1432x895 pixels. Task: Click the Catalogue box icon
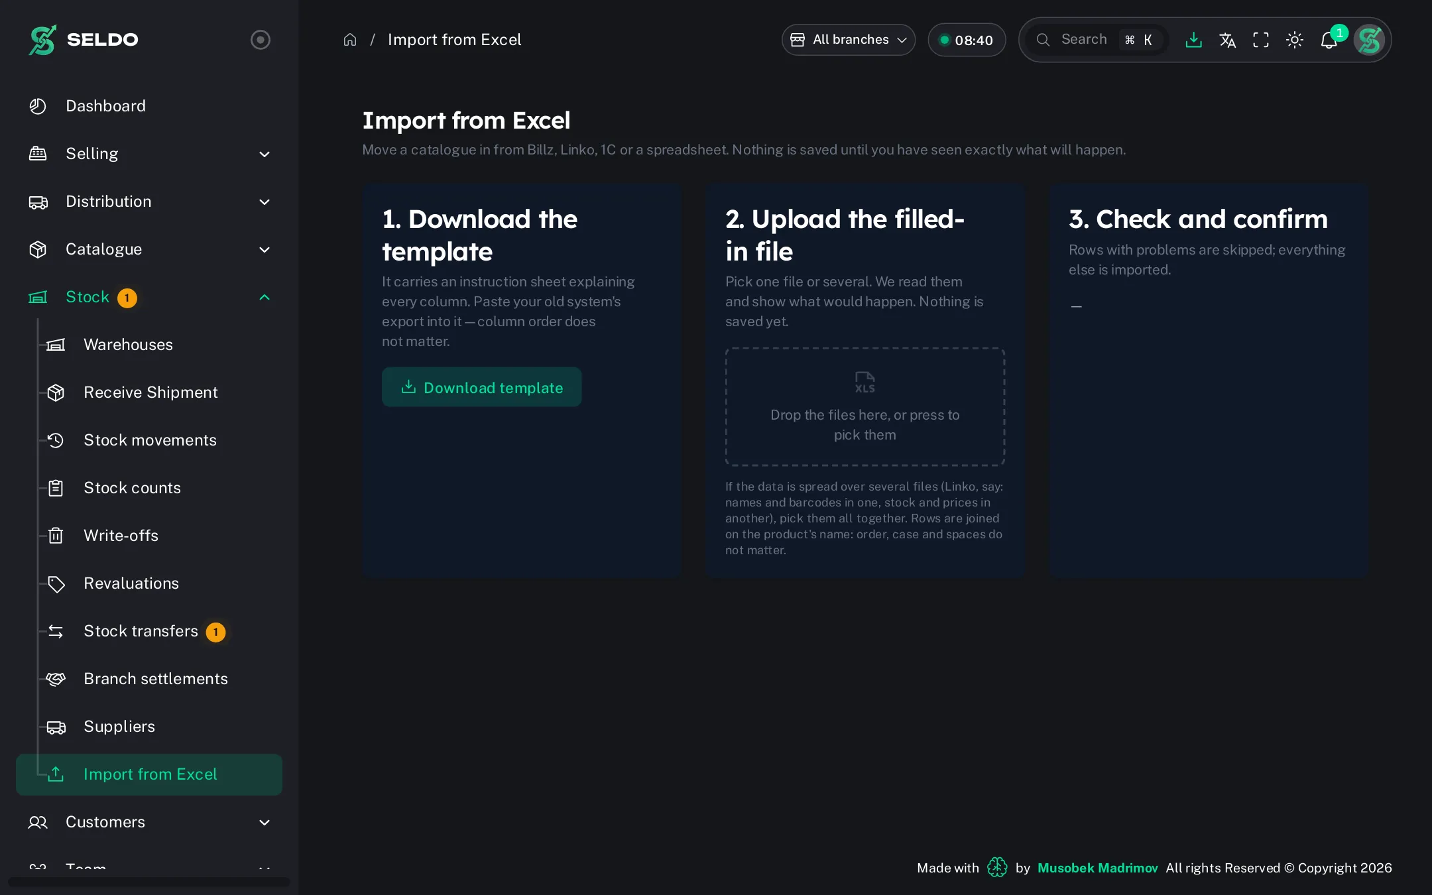pyautogui.click(x=38, y=249)
